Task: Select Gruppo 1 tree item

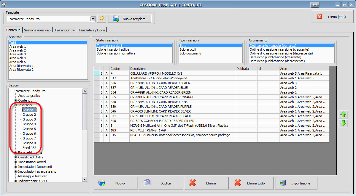Action: [29, 110]
